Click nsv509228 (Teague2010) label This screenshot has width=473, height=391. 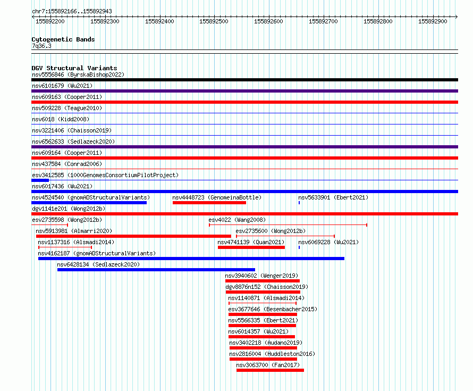(x=67, y=108)
